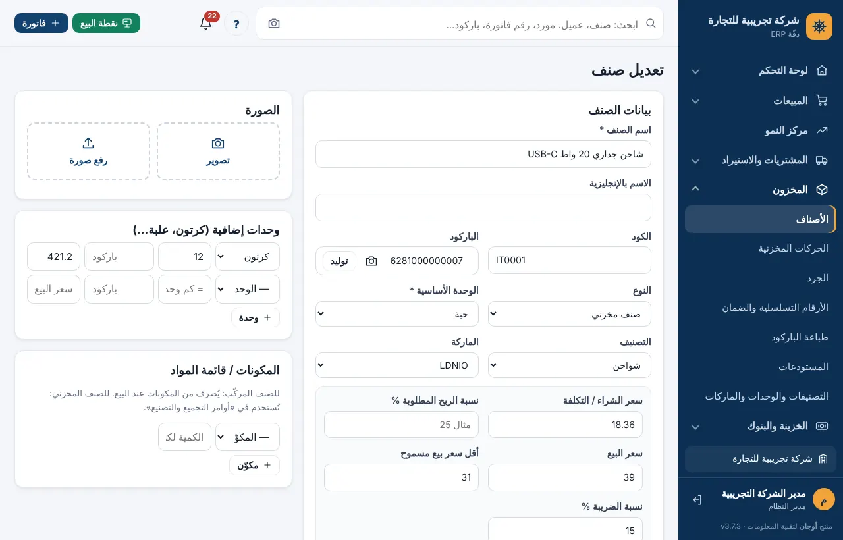Open the component المكوّ dropdown

pos(248,437)
